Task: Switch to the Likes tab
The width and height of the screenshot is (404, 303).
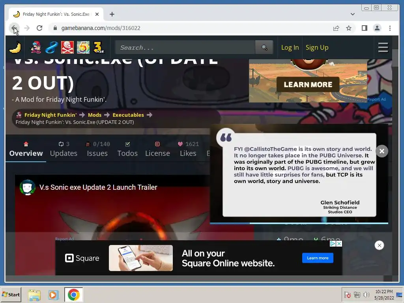Action: (x=188, y=150)
